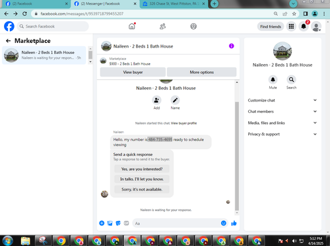The height and width of the screenshot is (246, 330).
Task: Send quick response In talks. I'll let you know.
Action: [x=142, y=179]
